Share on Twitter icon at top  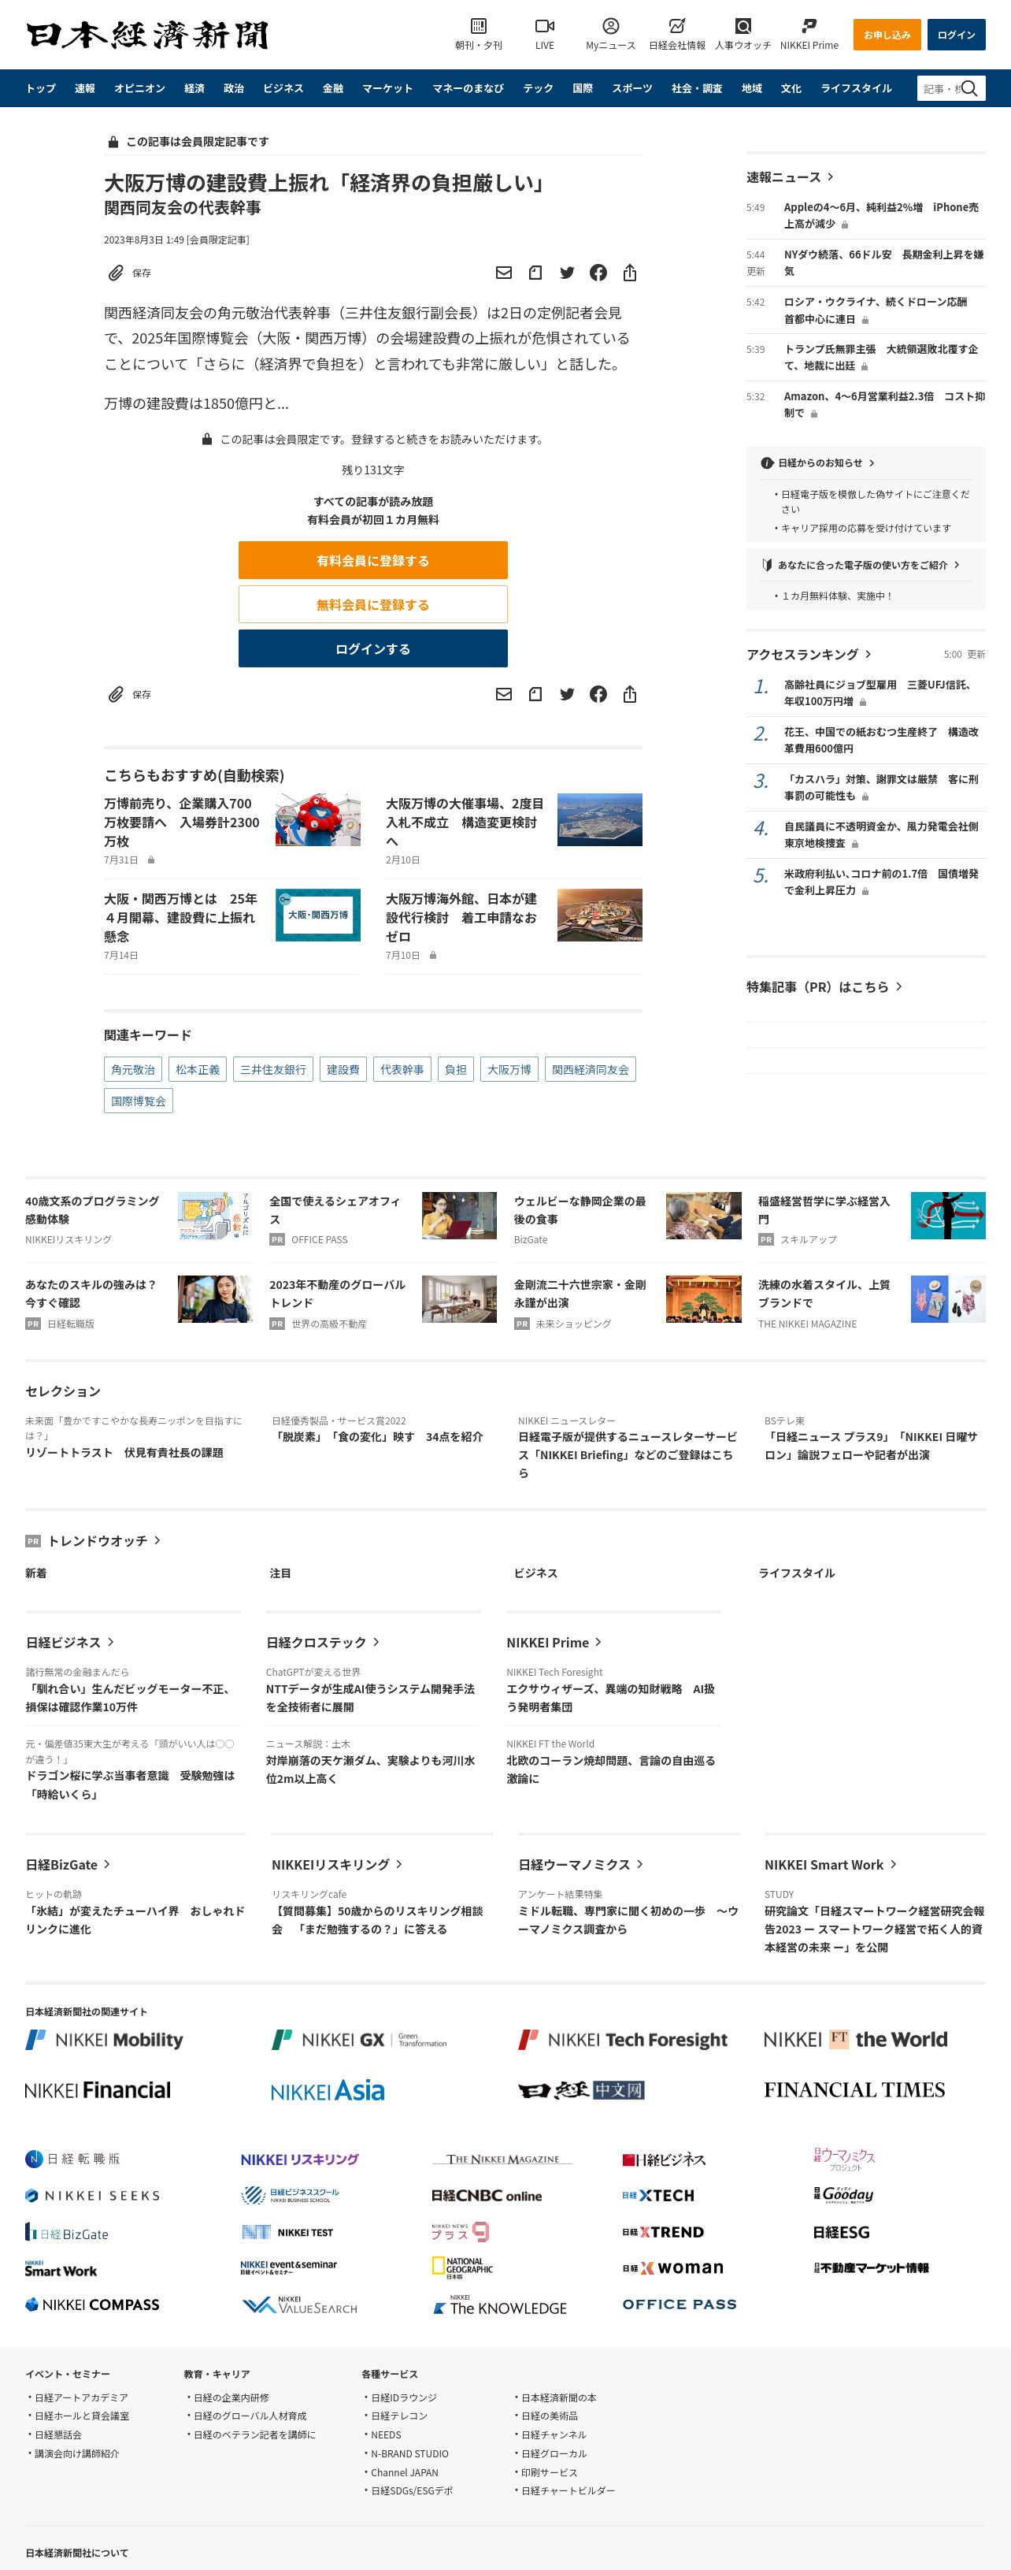tap(568, 273)
